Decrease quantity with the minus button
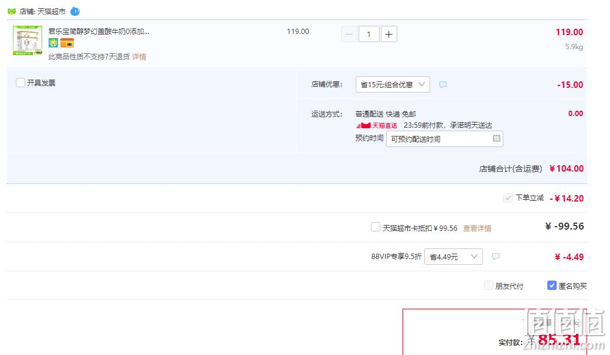 tap(349, 34)
